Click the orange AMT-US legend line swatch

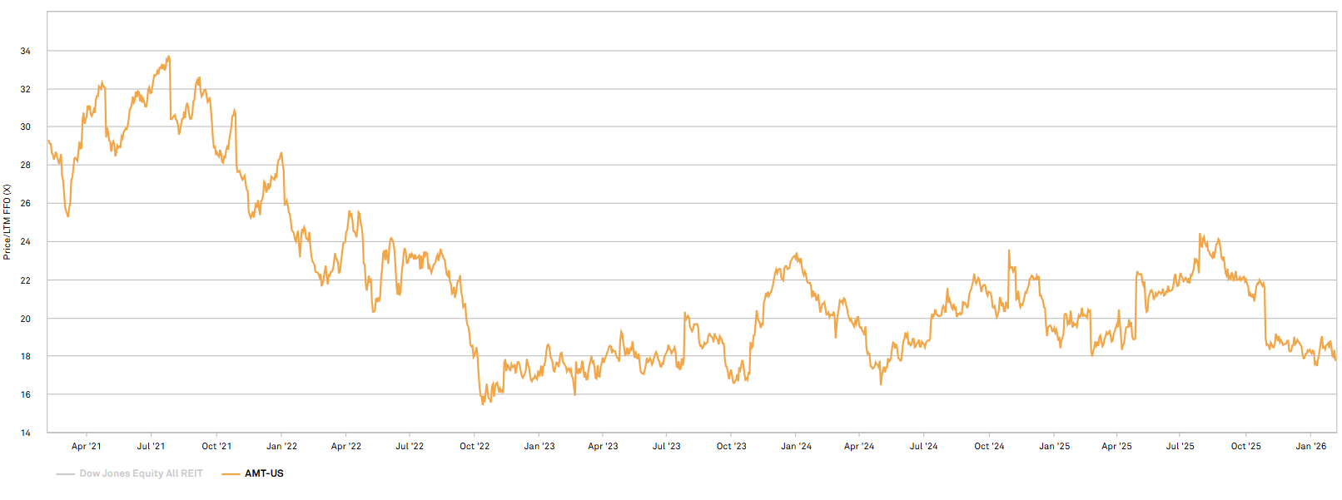pyautogui.click(x=231, y=474)
